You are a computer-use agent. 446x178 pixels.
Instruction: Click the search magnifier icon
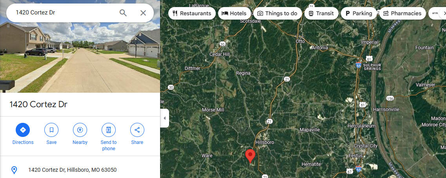coord(123,13)
